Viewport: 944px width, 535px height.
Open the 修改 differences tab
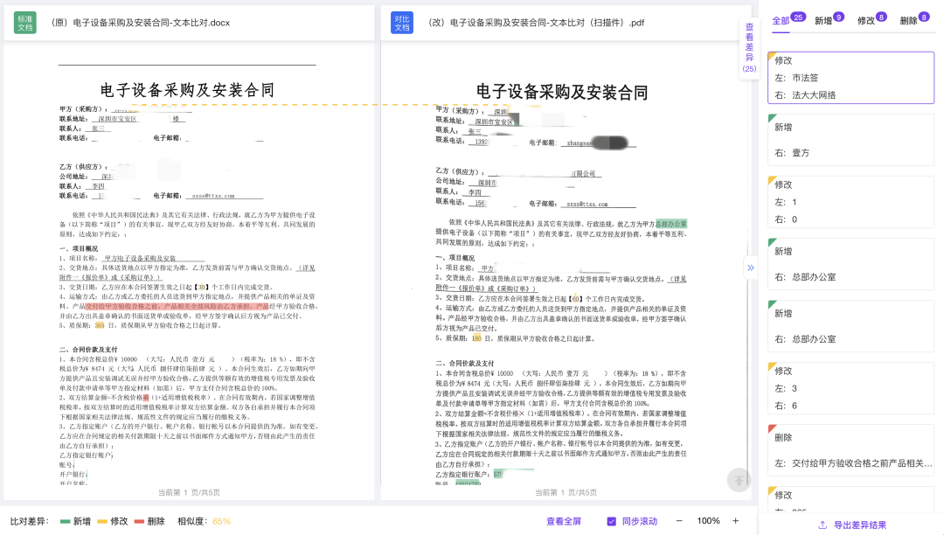[865, 17]
